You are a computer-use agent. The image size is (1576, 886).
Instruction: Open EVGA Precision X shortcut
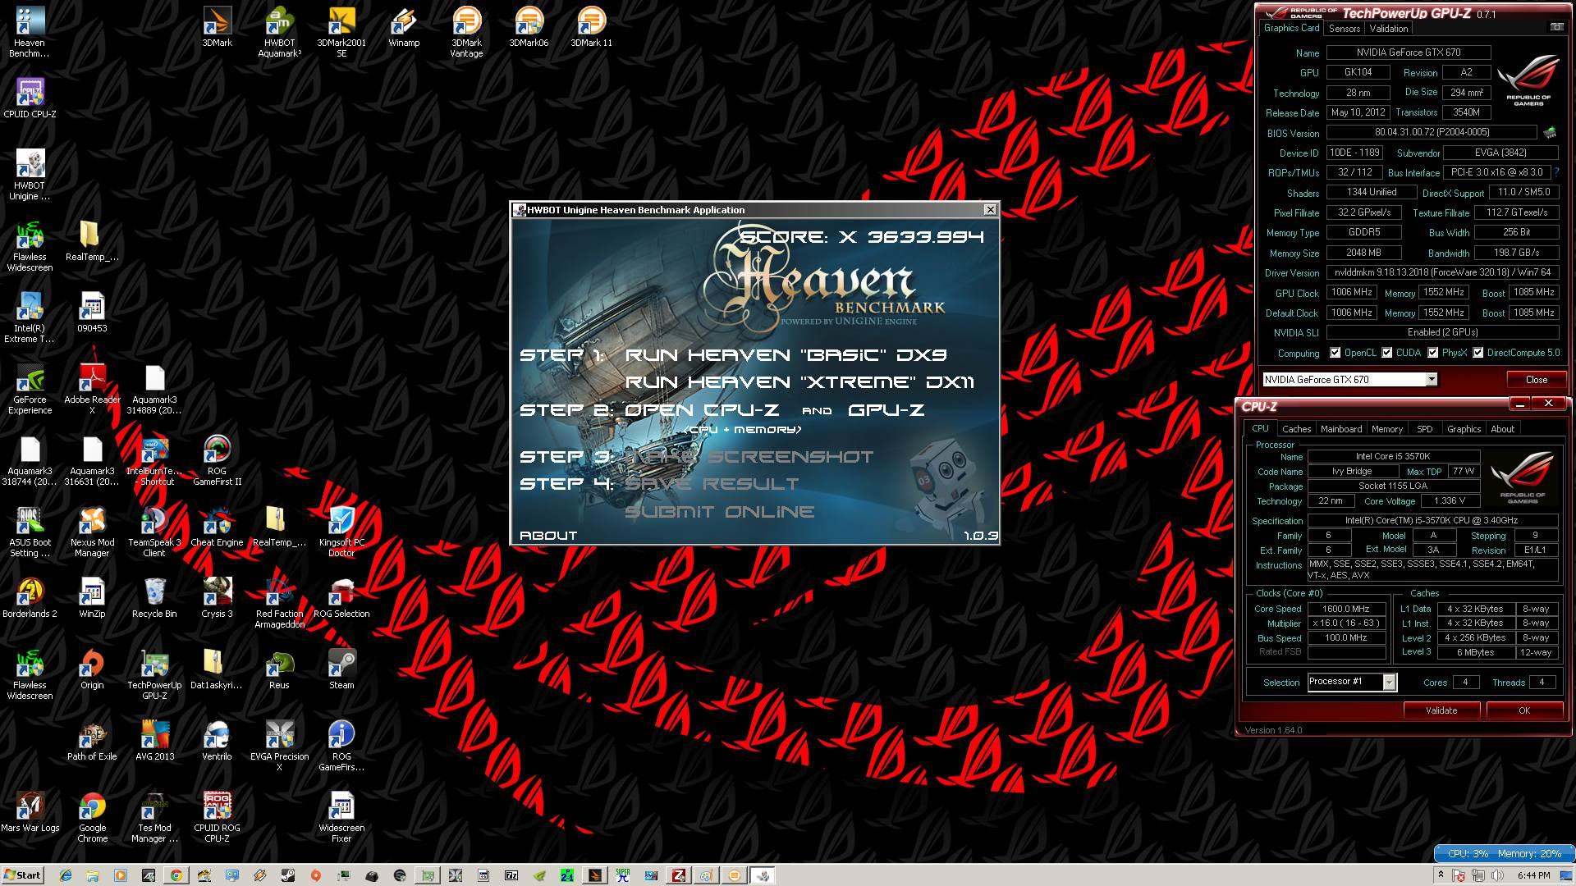click(279, 745)
